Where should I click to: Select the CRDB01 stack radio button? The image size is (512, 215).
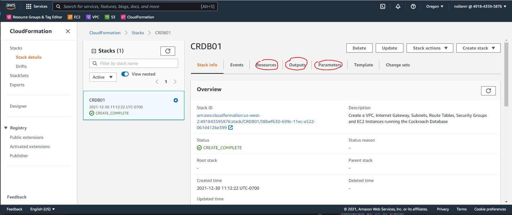[176, 100]
